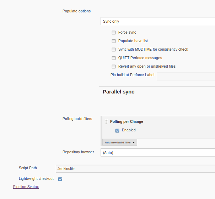Viewport: 215px width, 199px height.
Task: Open the 'Sync only' populate options dropdown
Action: (157, 21)
